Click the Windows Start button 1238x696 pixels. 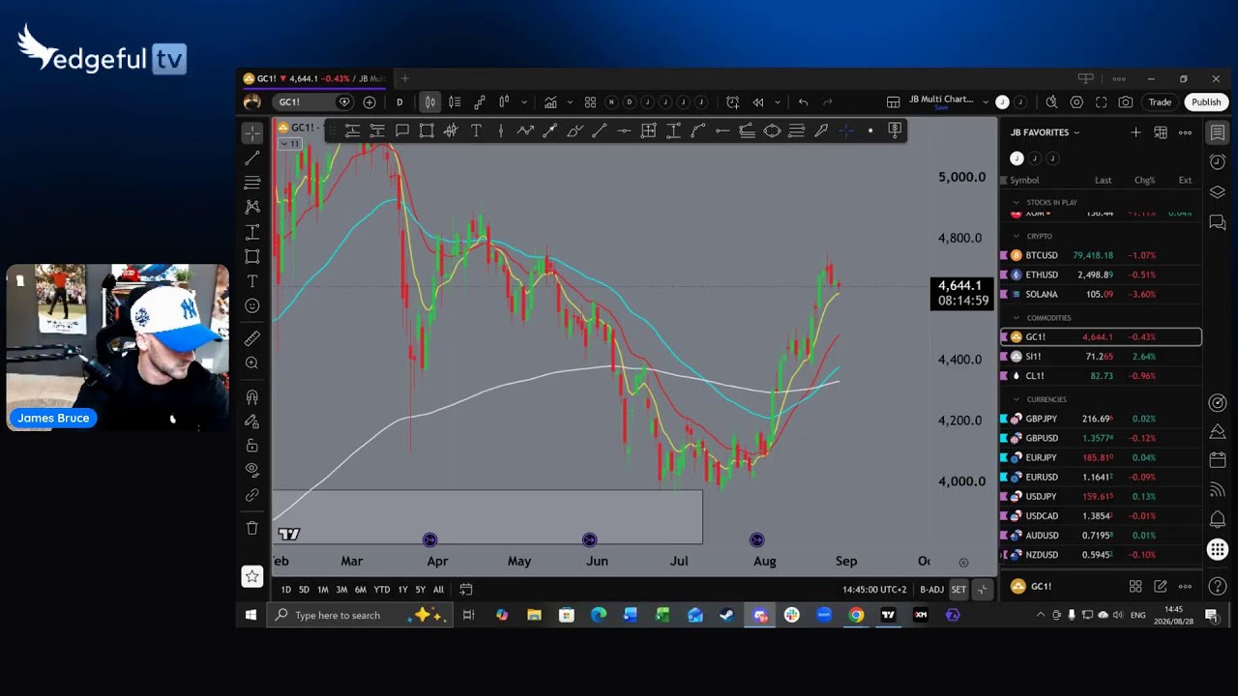point(251,615)
